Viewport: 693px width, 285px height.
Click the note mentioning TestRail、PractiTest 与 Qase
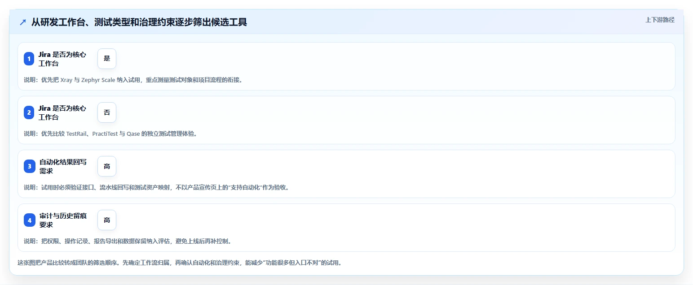[x=110, y=134]
